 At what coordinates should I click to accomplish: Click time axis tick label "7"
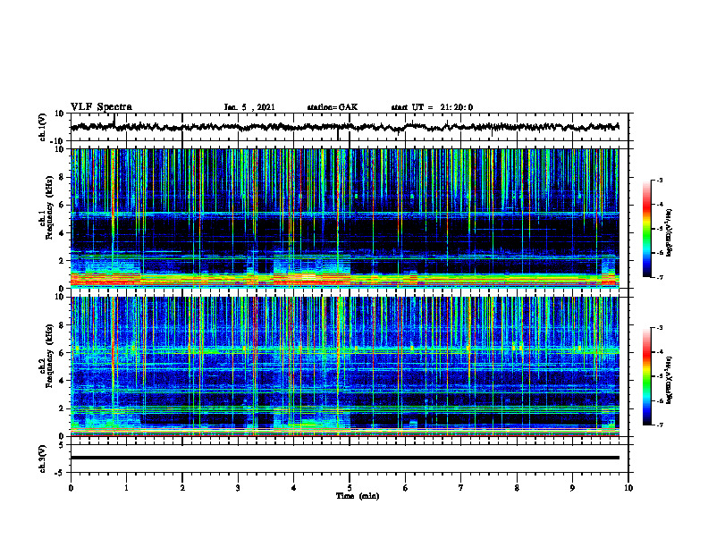coord(461,488)
